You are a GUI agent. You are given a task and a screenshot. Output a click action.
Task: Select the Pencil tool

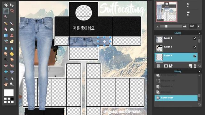click(x=6, y=23)
